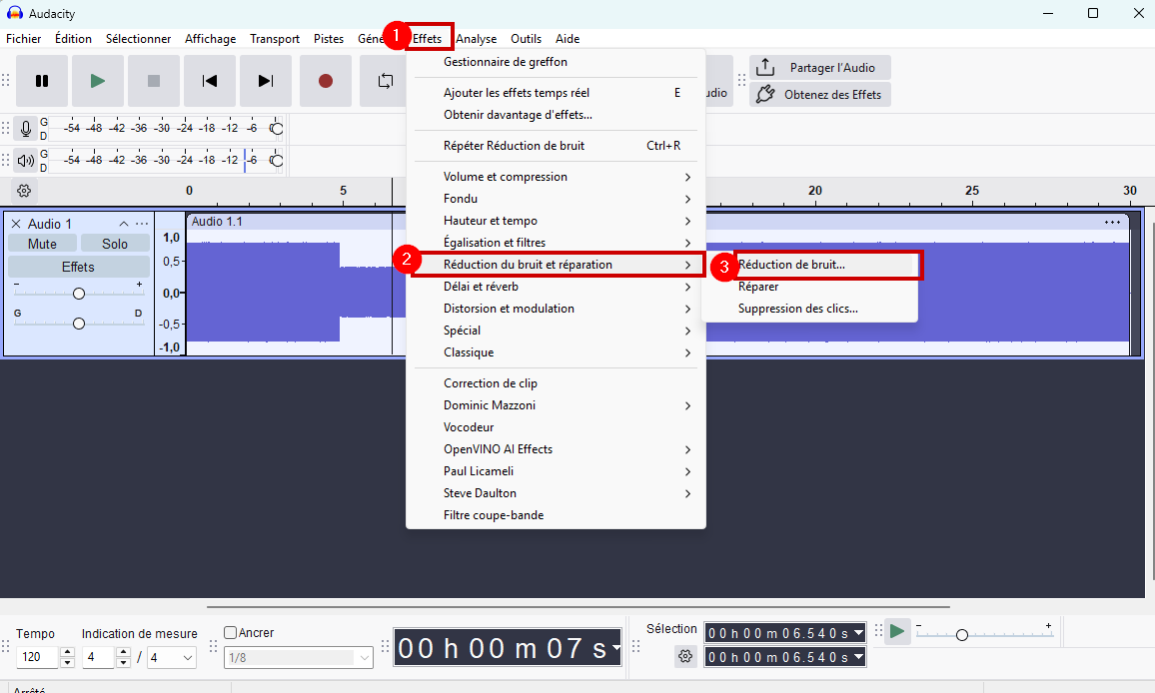
Task: Click the Partager l'Audio button
Action: click(820, 68)
